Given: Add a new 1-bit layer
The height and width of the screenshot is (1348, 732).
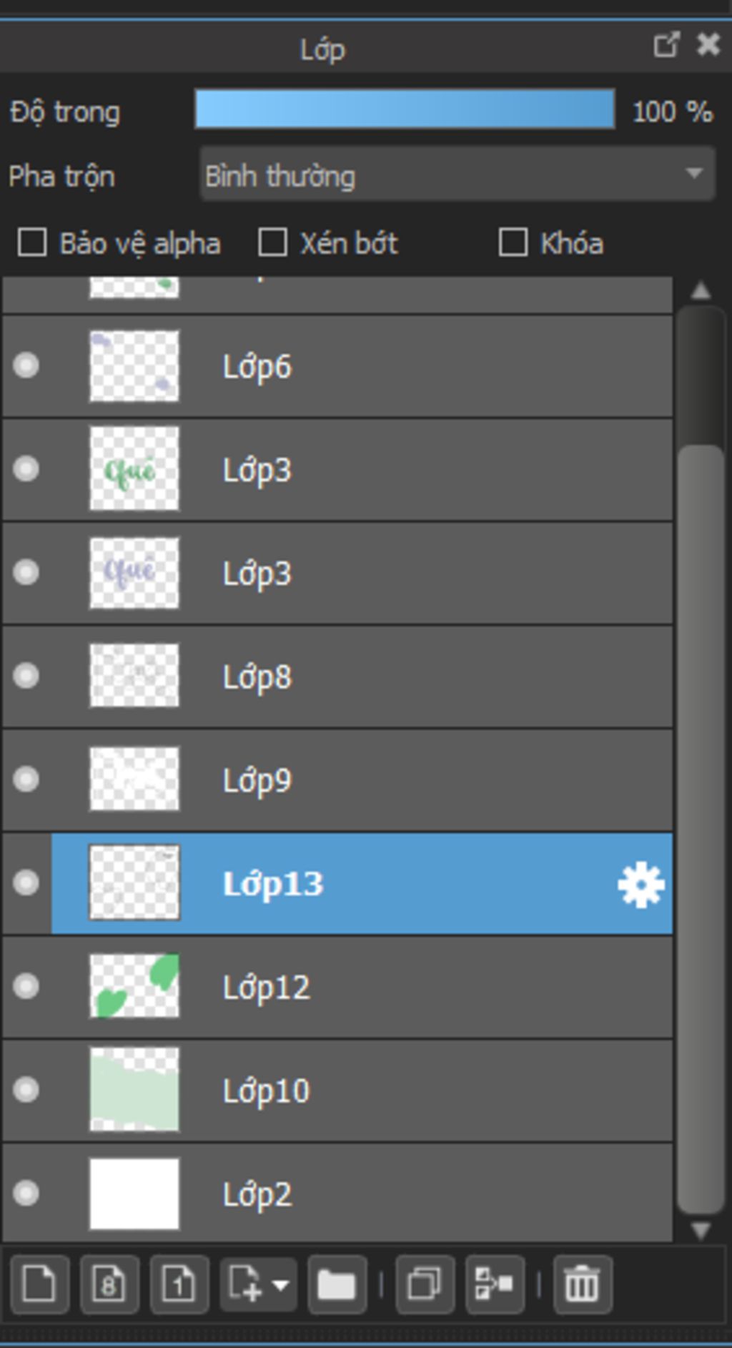Looking at the screenshot, I should pos(179,1285).
